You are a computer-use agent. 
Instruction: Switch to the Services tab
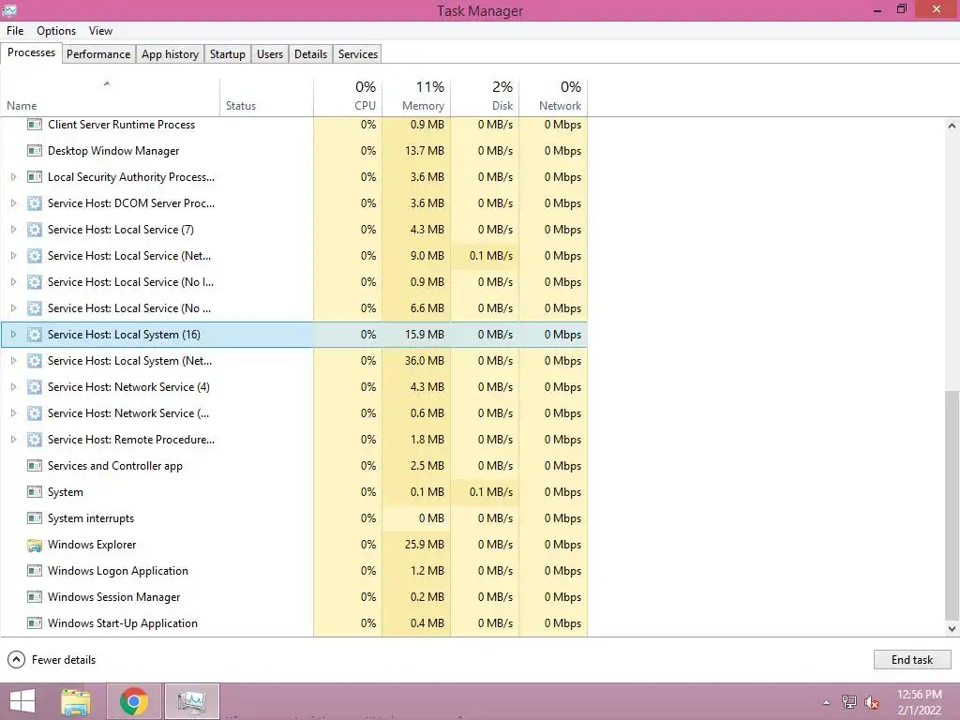click(x=357, y=53)
